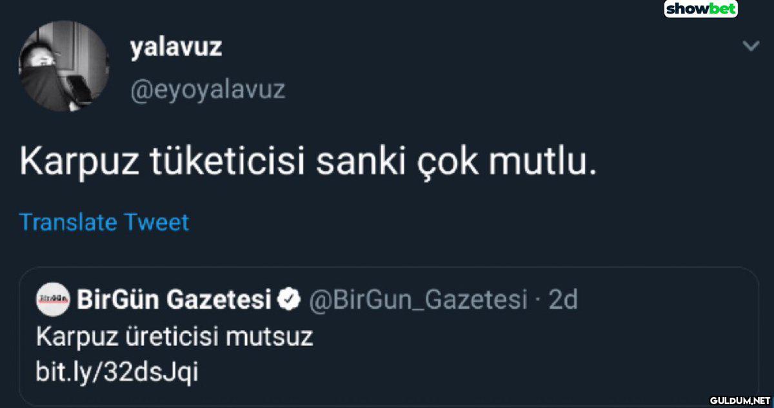This screenshot has height=408, width=774.
Task: Open the bit.ly/32dsJqi link
Action: 117,372
